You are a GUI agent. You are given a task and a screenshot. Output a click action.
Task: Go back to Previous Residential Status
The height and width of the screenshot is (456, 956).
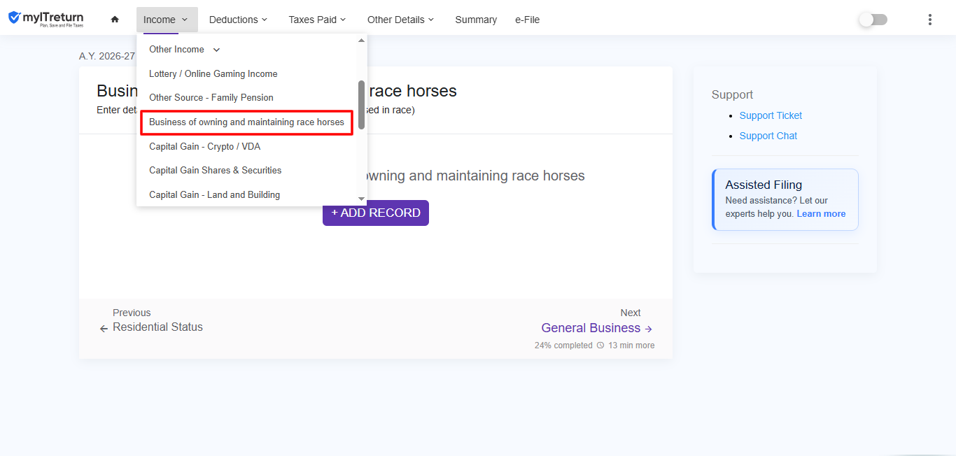point(157,320)
